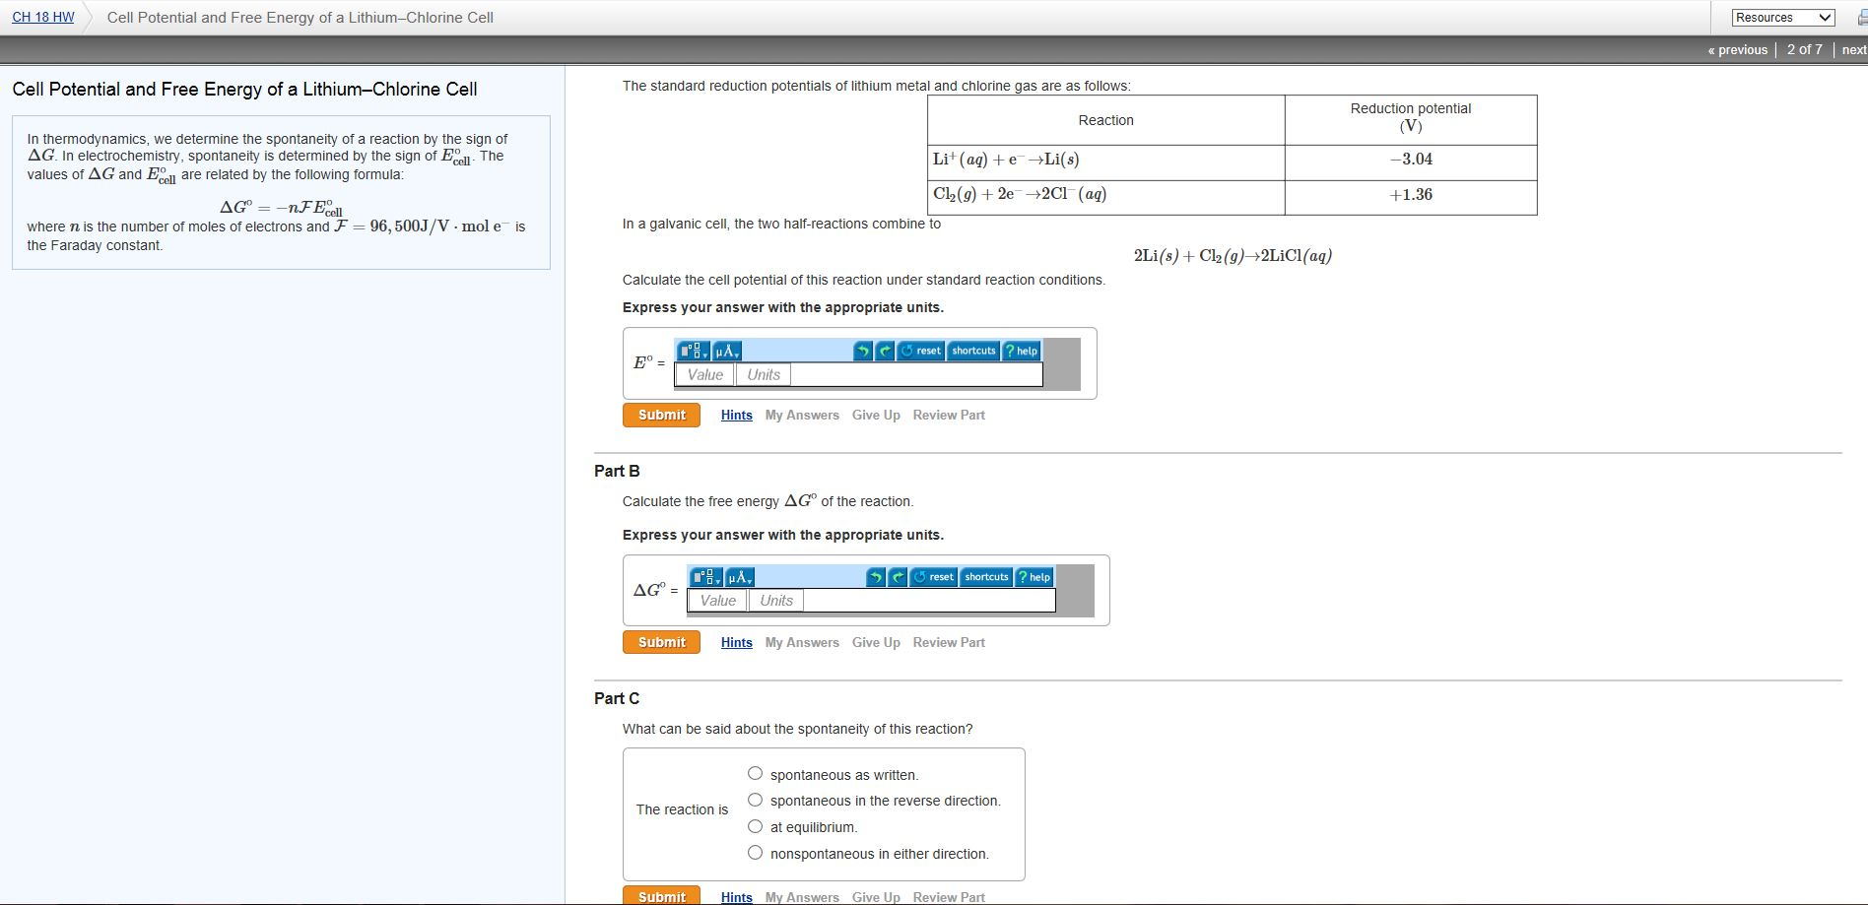Submit the Part B ΔG° answer
Viewport: 1868px width, 905px height.
coord(661,642)
